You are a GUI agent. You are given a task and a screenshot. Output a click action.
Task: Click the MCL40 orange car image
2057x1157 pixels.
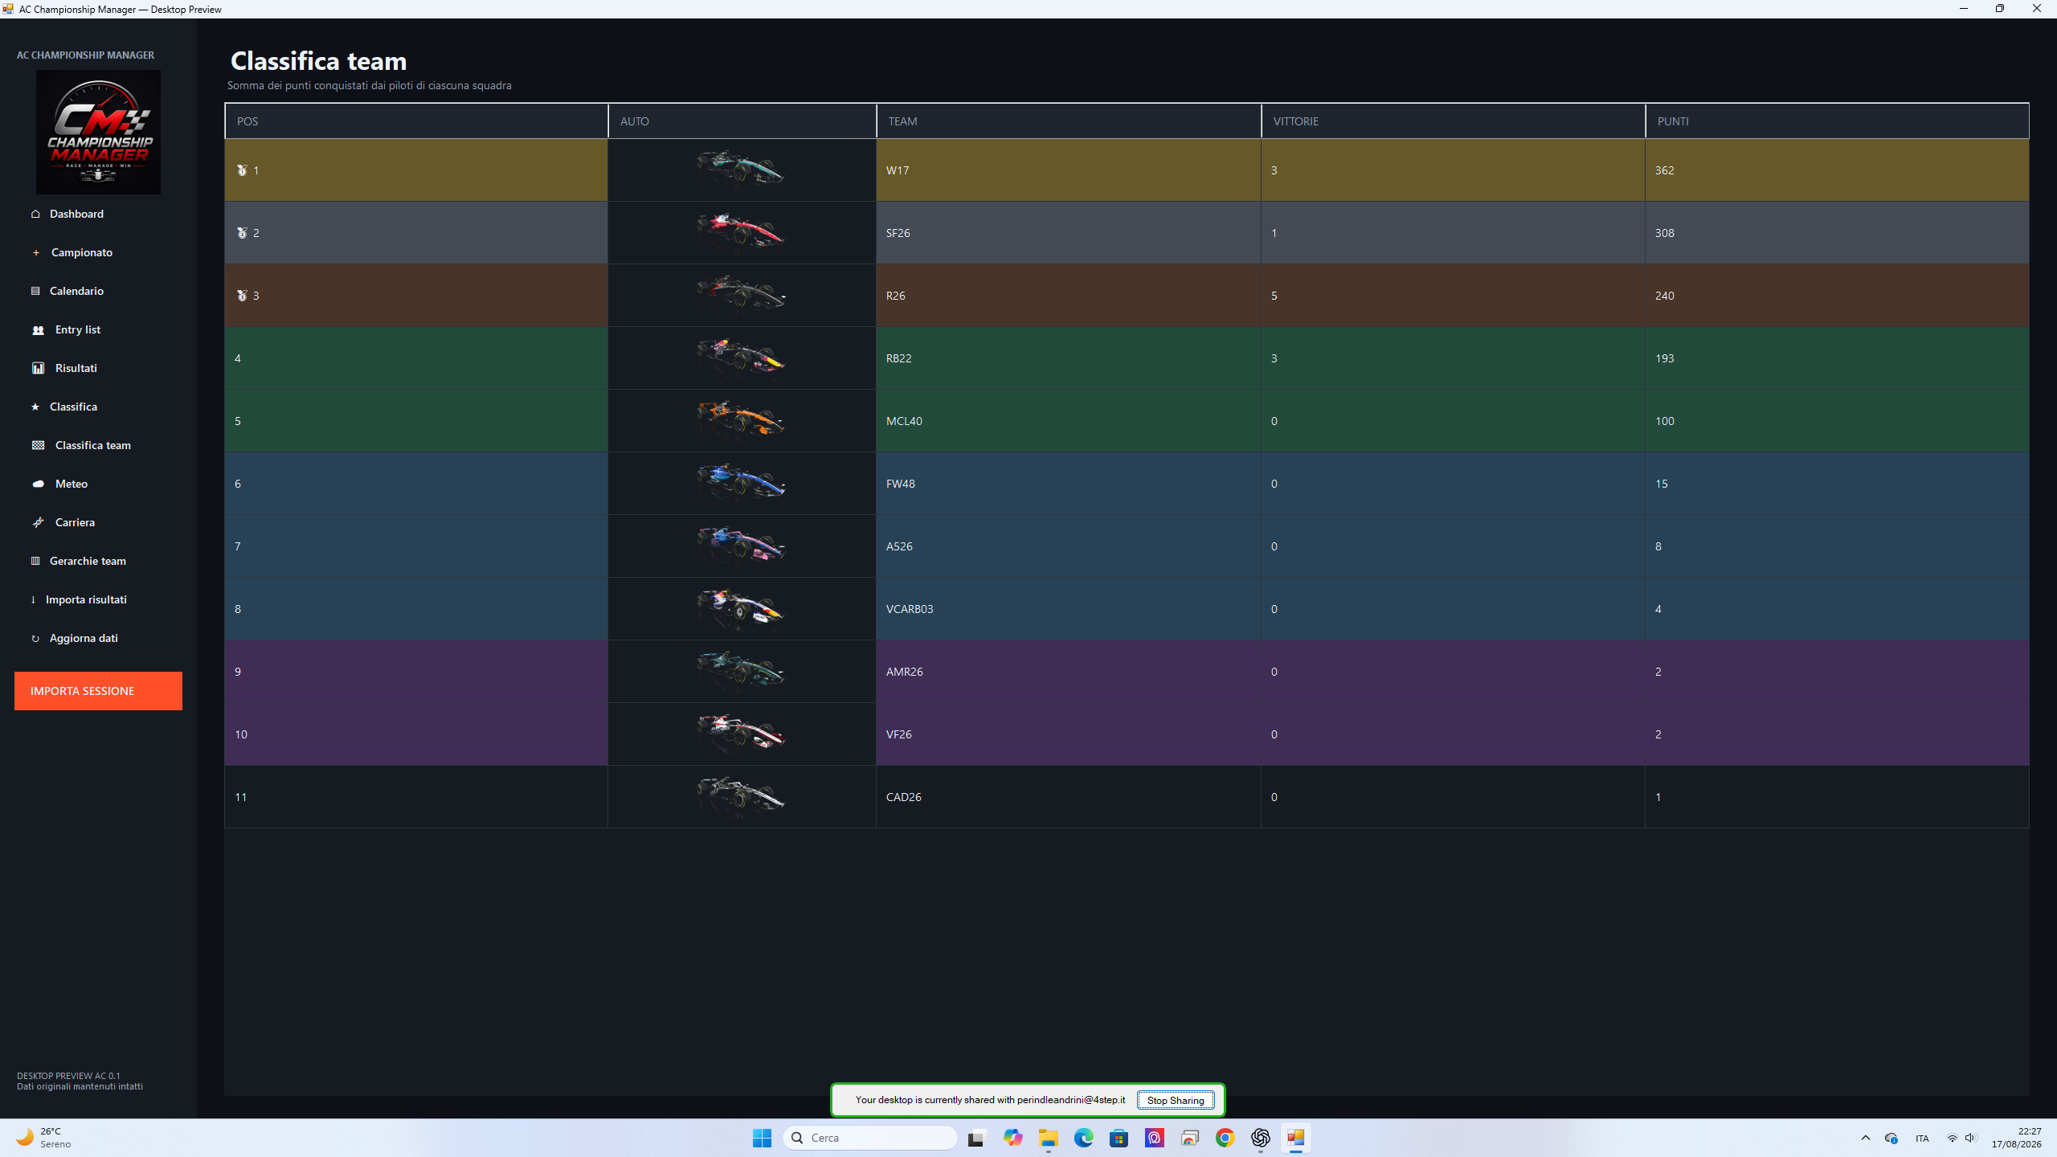[x=741, y=419]
